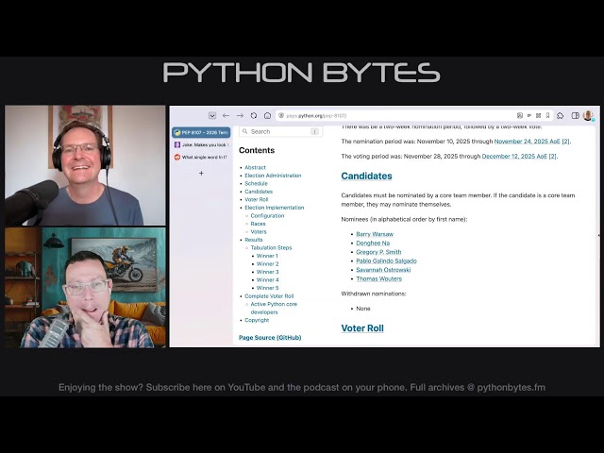Go to Winner 3 in contents

click(268, 272)
